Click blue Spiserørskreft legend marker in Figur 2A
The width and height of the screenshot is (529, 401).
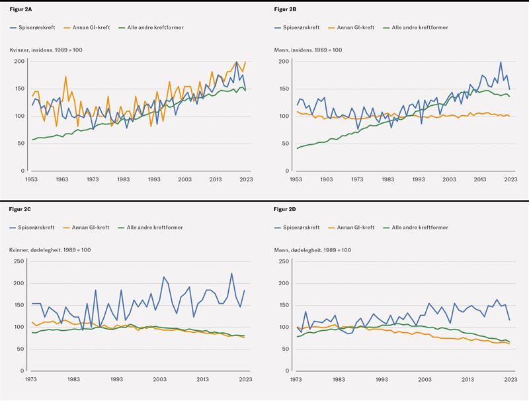point(13,28)
